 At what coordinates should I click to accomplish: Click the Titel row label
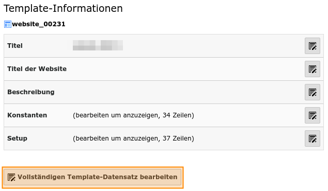point(15,46)
